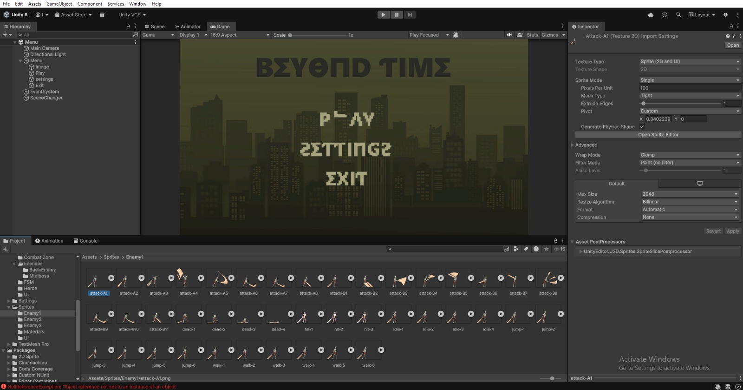Open the 16:9 Aspect dropdown
The image size is (743, 390).
pyautogui.click(x=240, y=35)
